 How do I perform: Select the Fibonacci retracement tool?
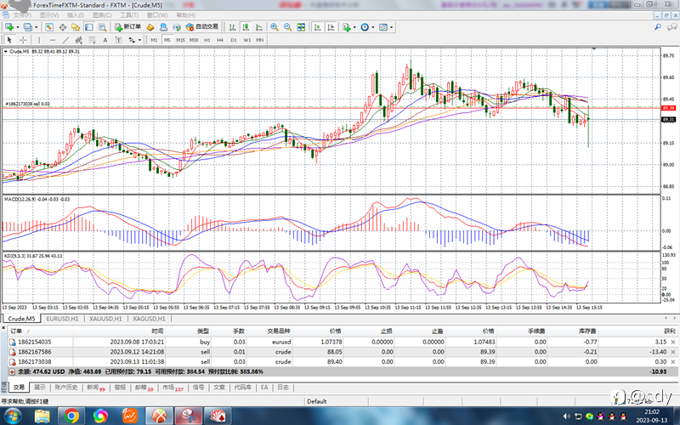click(92, 40)
